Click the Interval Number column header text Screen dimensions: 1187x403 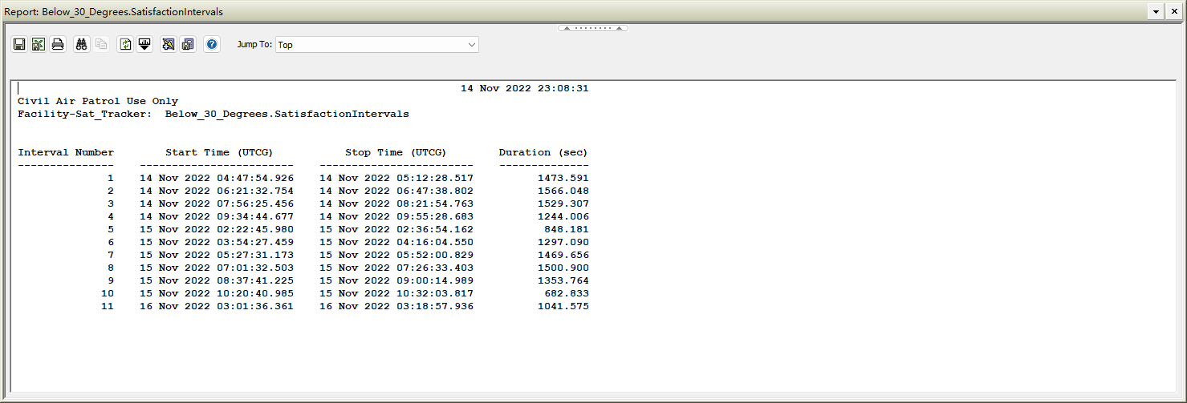coord(66,152)
